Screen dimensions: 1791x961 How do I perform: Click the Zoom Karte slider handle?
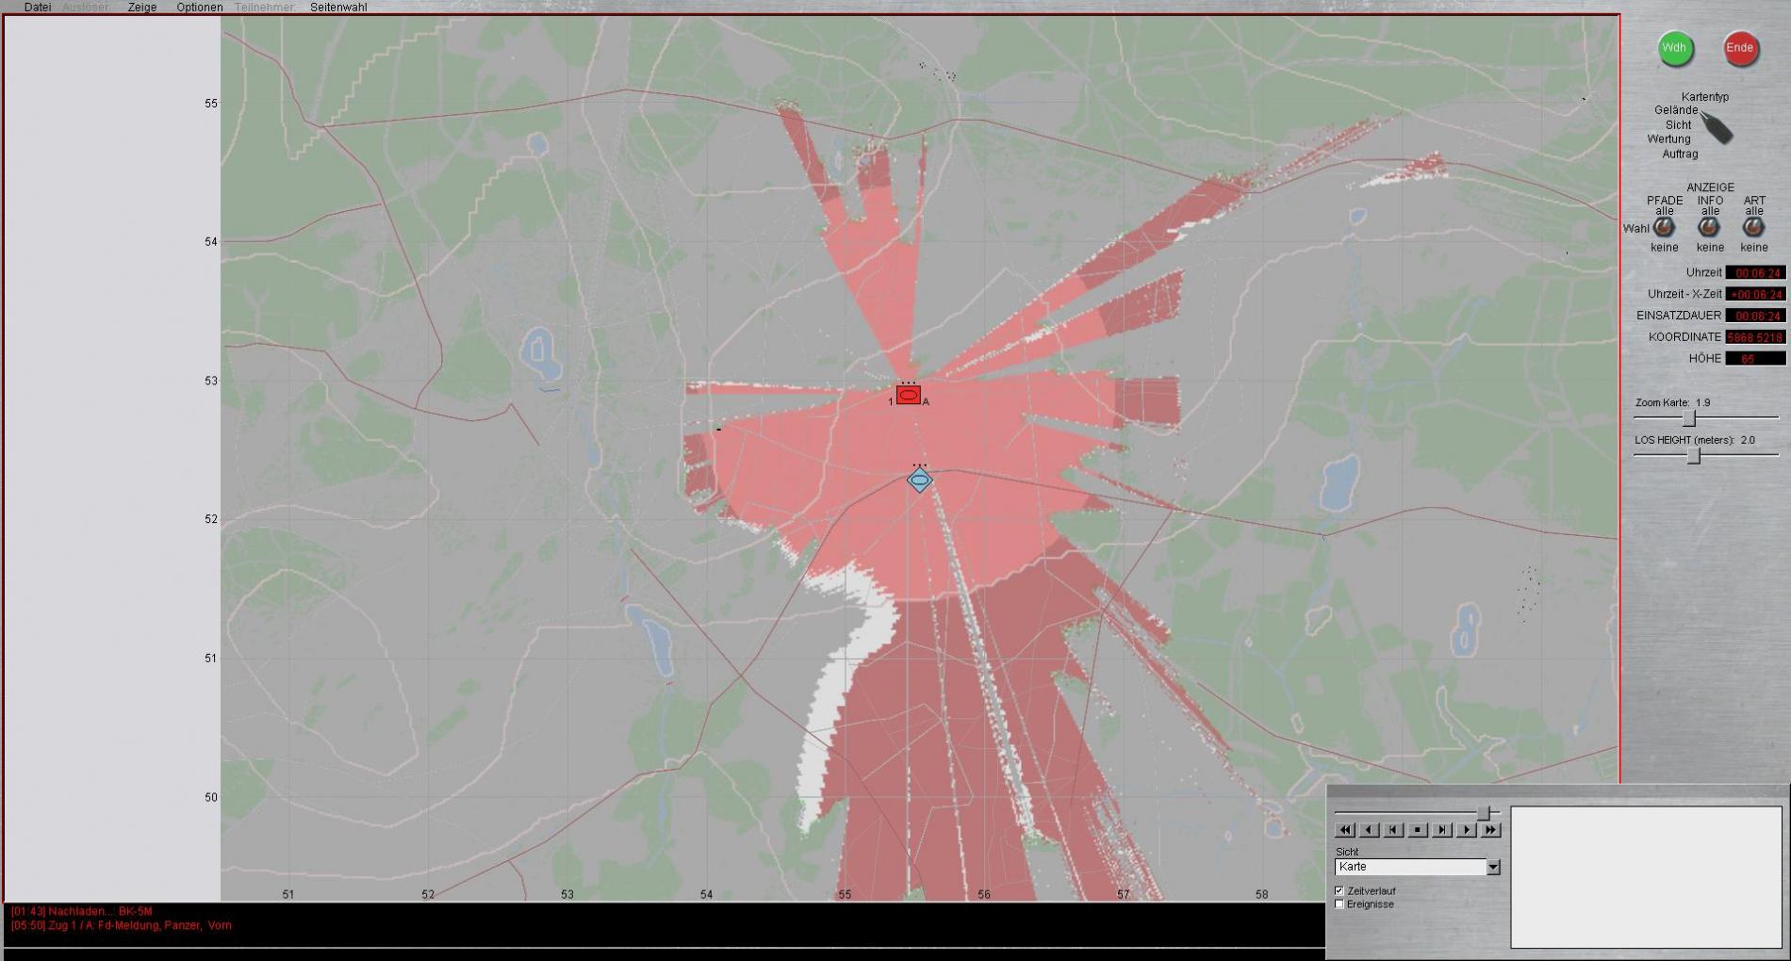1689,417
